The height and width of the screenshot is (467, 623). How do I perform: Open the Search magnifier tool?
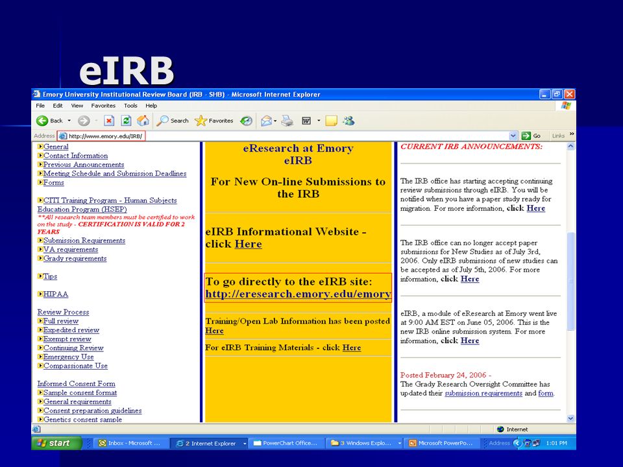[172, 121]
